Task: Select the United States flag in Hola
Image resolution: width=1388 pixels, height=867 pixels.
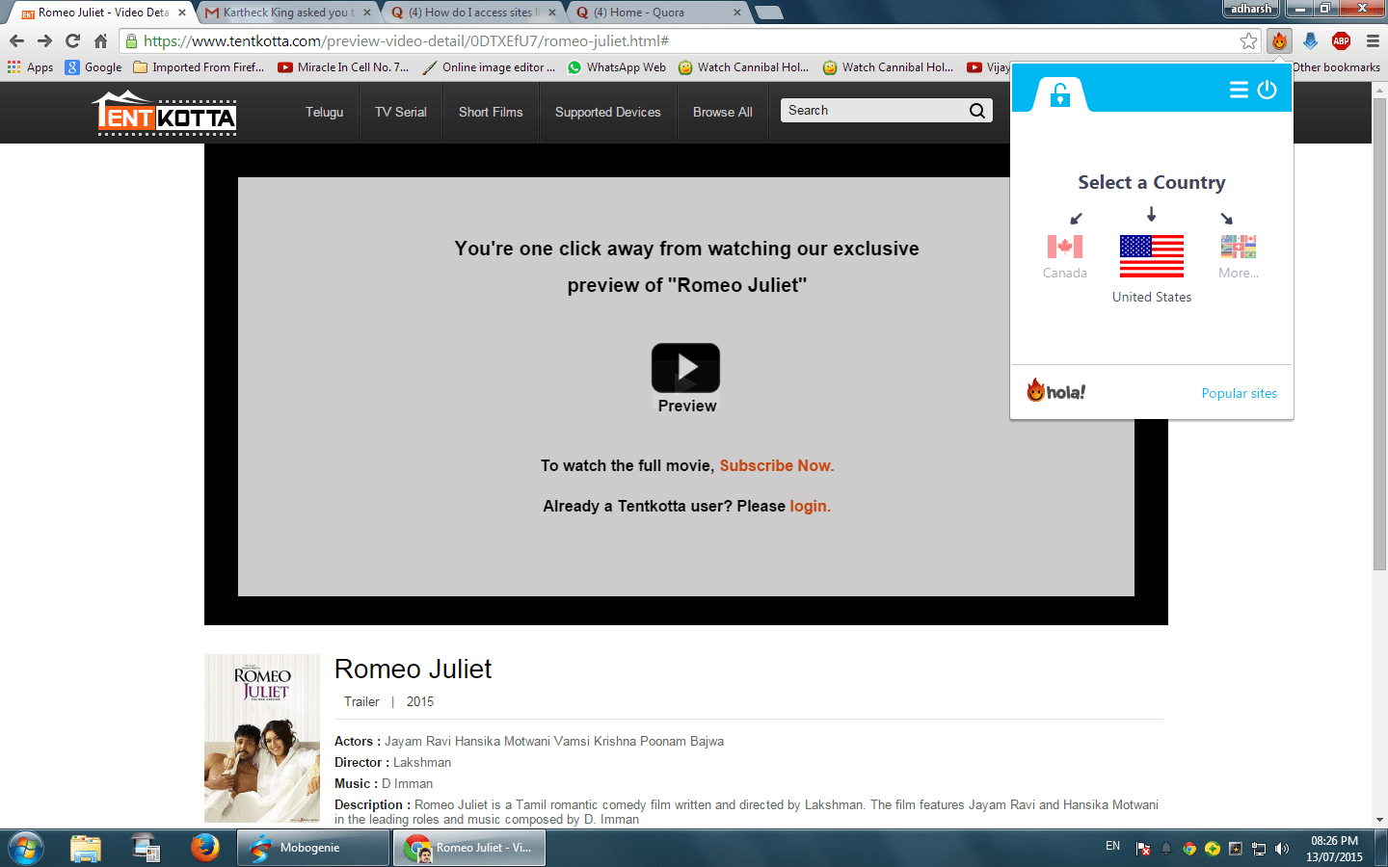Action: tap(1152, 256)
